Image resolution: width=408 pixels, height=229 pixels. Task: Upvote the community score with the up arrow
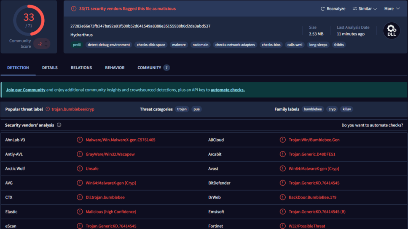pos(47,41)
